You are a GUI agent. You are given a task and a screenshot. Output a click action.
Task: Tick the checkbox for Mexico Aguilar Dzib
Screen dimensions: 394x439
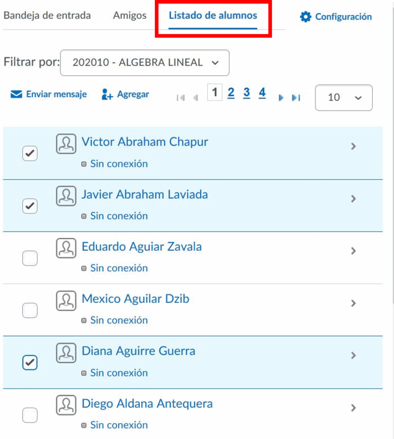point(30,310)
